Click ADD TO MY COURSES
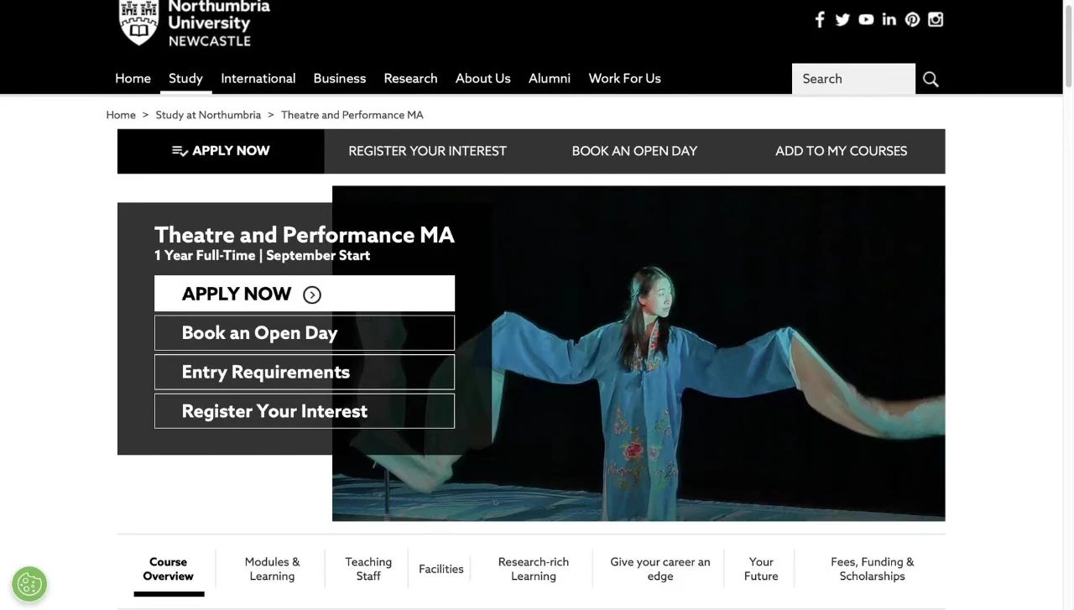This screenshot has width=1074, height=610. click(x=841, y=151)
